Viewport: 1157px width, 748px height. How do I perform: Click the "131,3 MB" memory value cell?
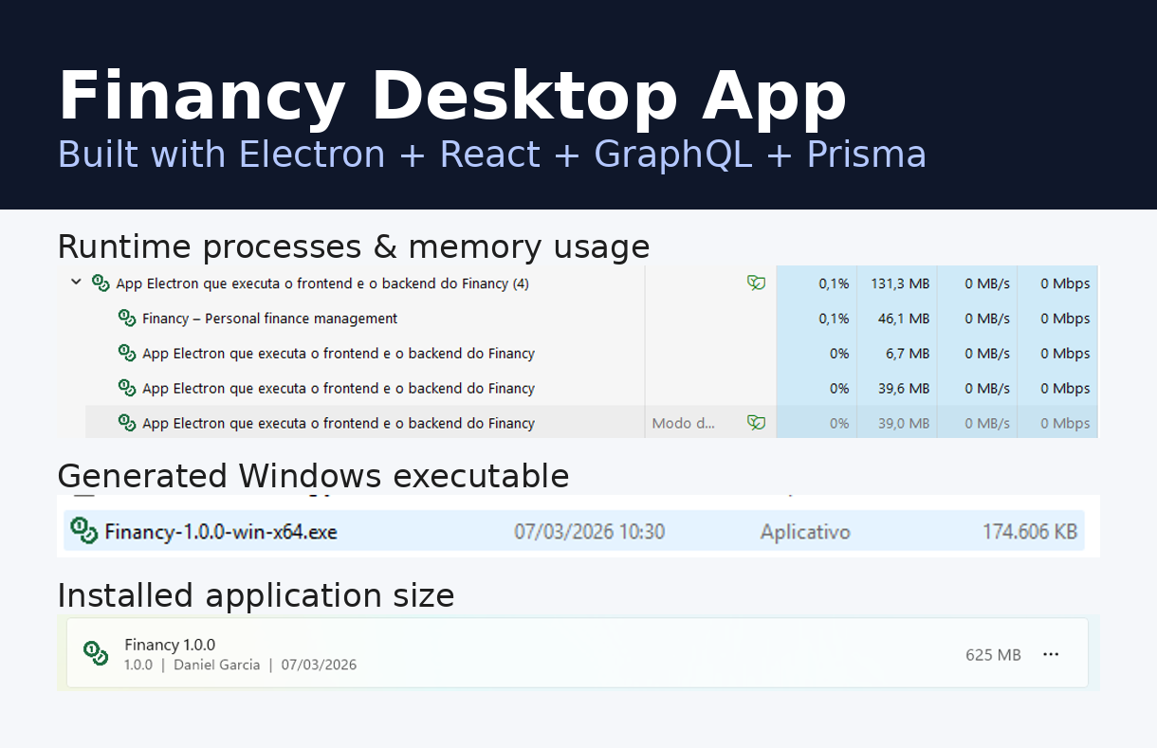[897, 283]
